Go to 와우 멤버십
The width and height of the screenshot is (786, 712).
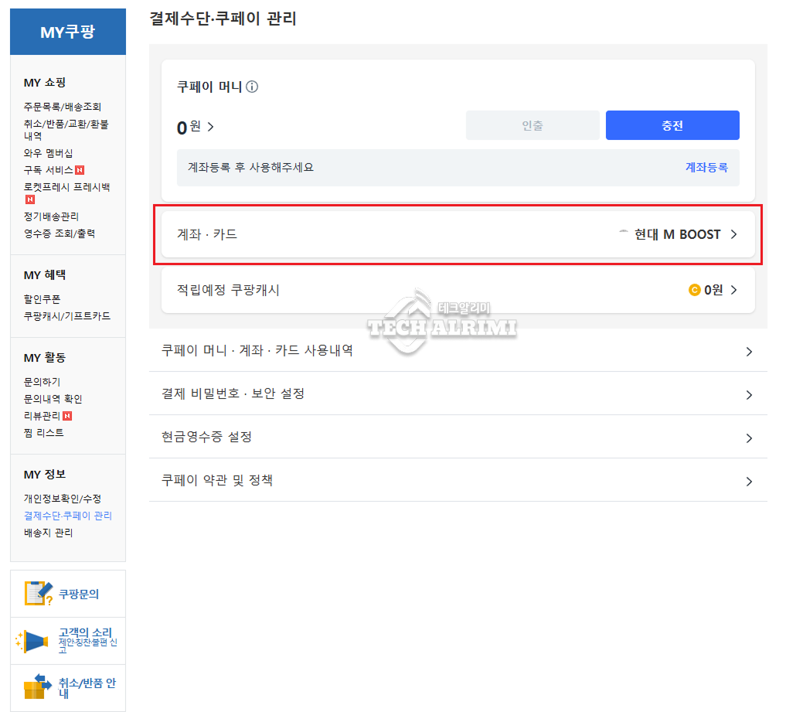coord(48,153)
